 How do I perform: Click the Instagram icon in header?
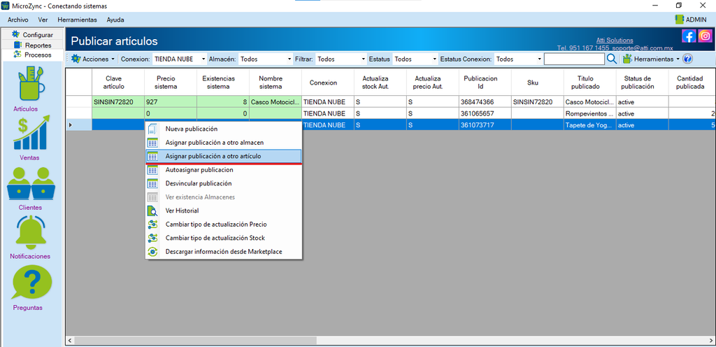(x=705, y=36)
